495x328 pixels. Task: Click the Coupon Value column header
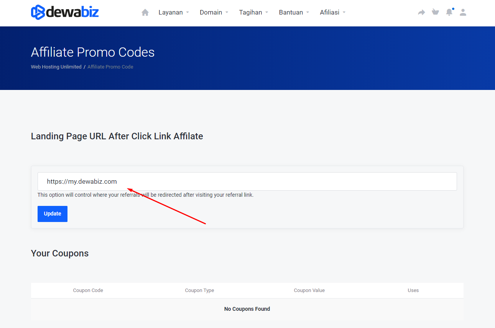[x=309, y=290]
